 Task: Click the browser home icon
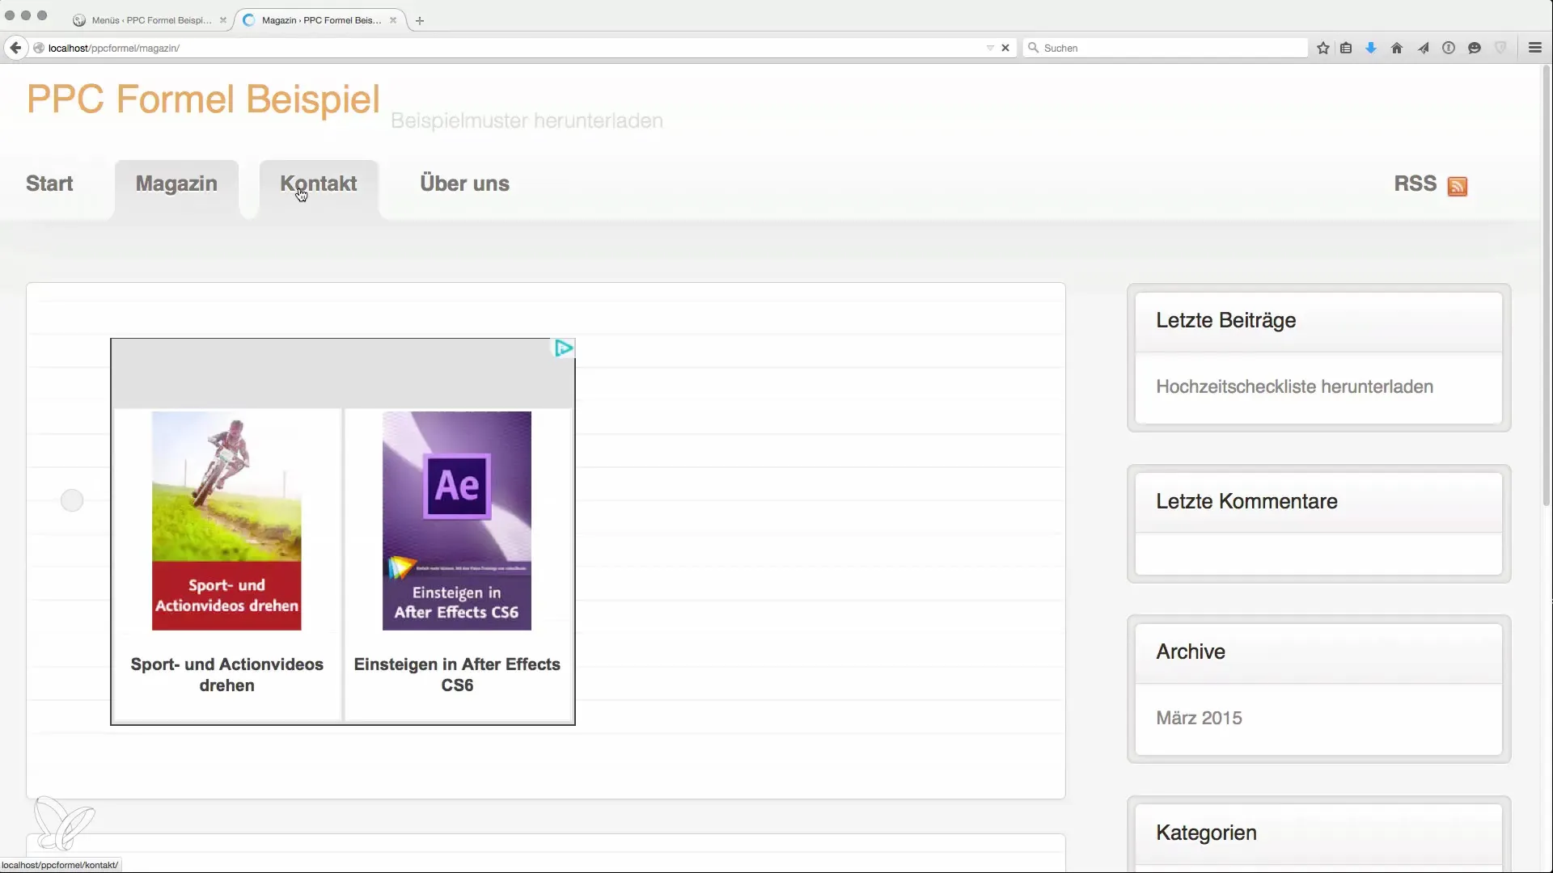click(1397, 48)
